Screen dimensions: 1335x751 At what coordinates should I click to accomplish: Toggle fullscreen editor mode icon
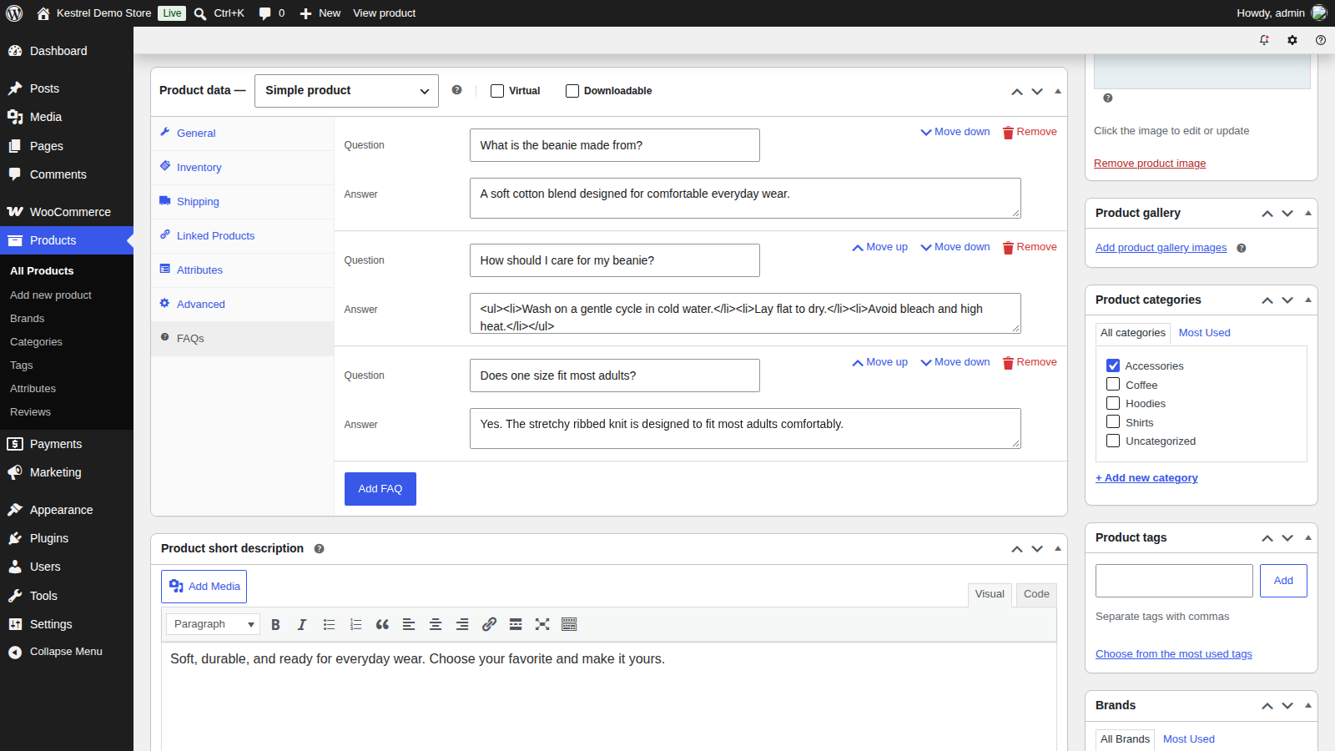[542, 624]
